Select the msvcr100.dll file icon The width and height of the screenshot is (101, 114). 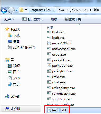[49, 43]
